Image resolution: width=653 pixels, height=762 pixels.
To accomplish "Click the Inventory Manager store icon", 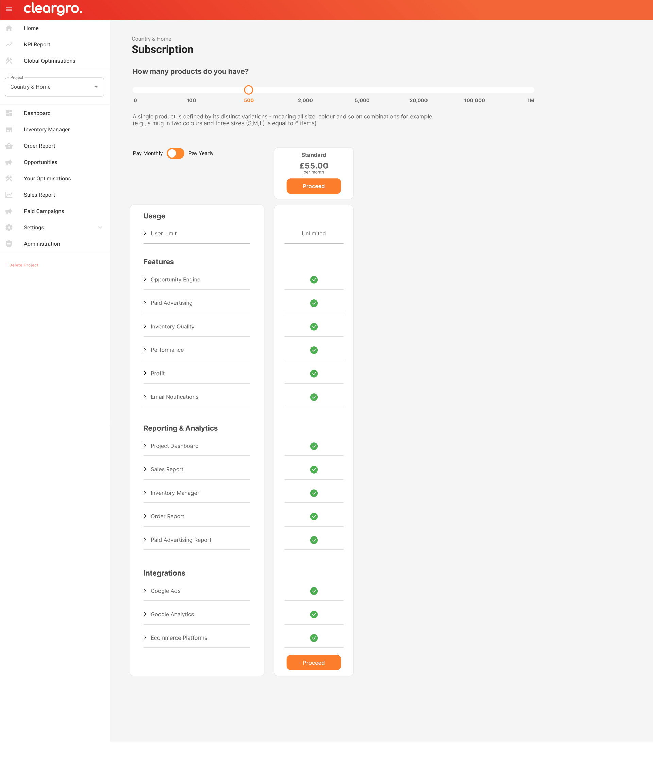I will click(x=9, y=130).
